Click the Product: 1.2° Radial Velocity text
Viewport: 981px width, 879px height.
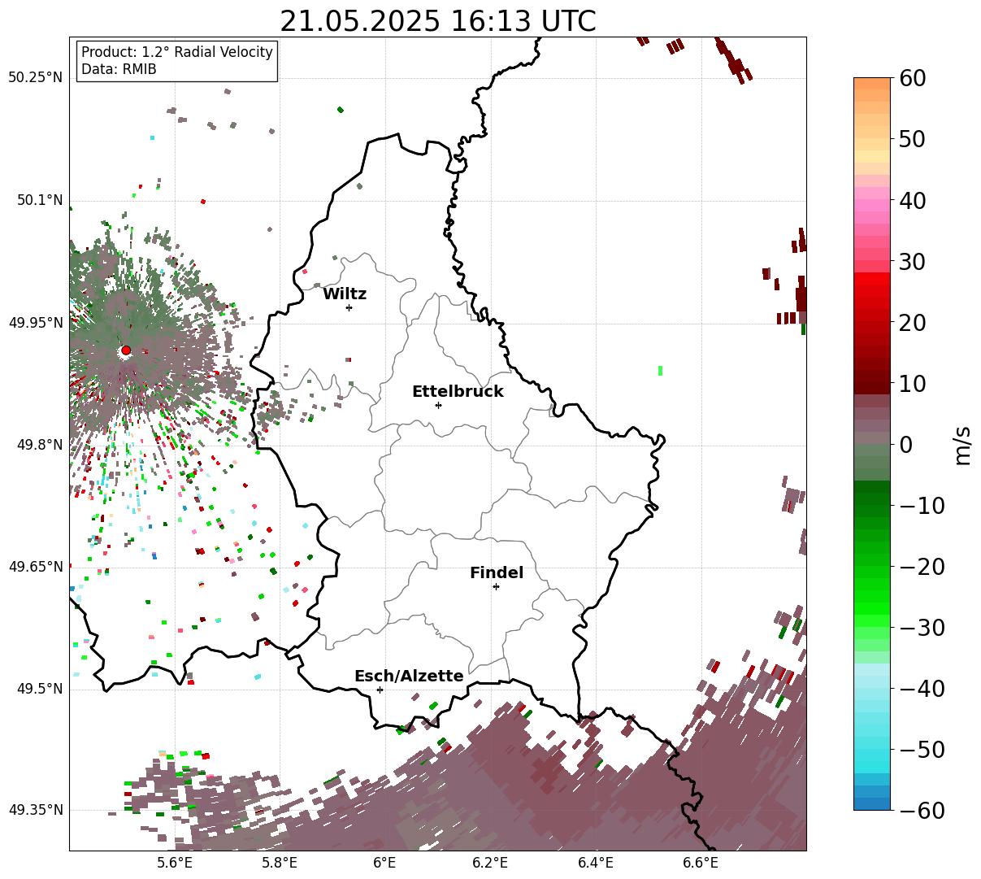pos(177,52)
